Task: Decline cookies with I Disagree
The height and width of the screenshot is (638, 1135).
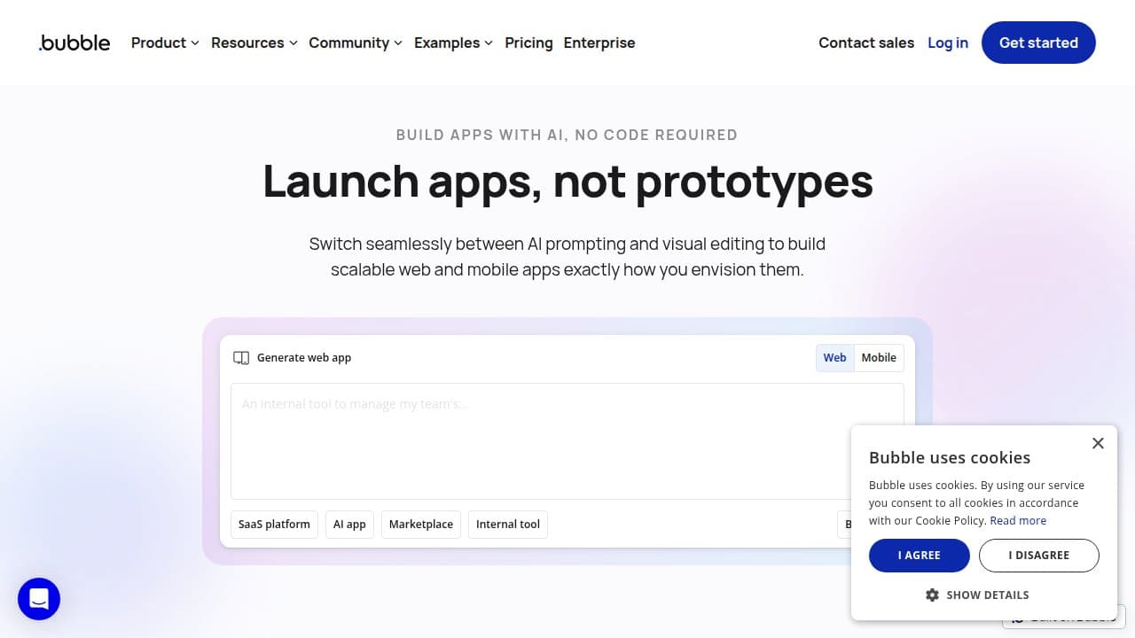Action: point(1039,556)
